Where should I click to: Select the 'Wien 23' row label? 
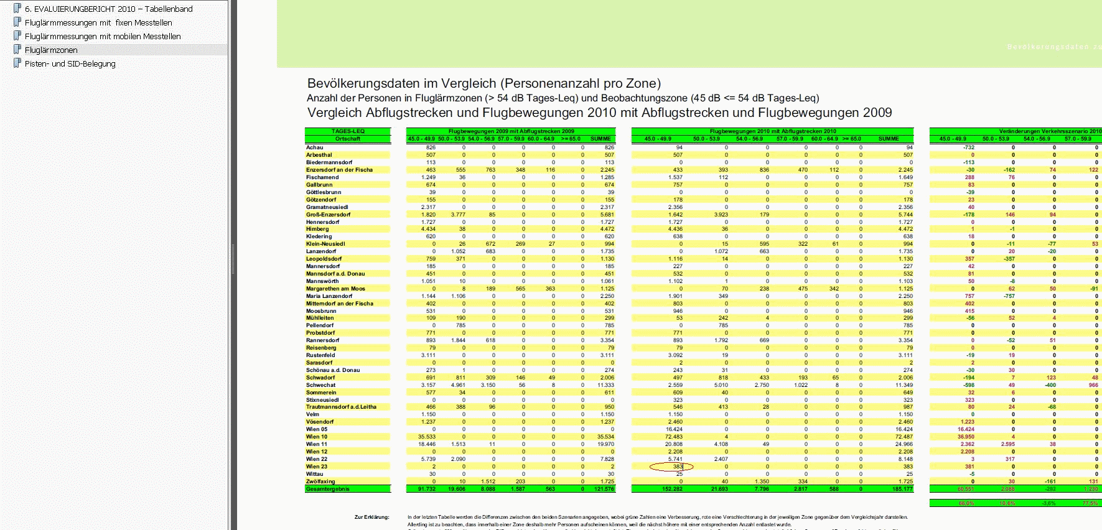317,467
